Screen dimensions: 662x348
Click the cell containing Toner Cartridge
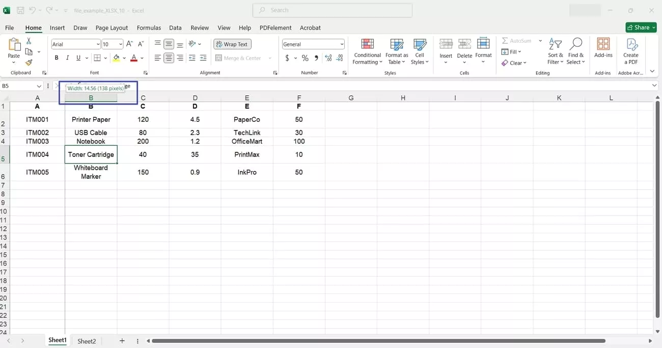(91, 154)
